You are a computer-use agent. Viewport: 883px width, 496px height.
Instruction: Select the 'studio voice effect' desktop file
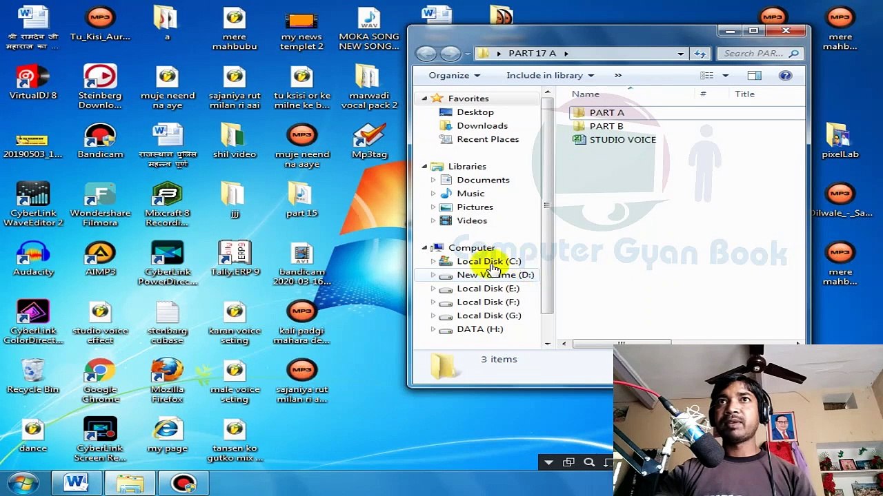coord(100,322)
